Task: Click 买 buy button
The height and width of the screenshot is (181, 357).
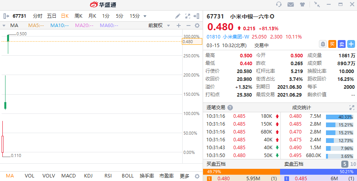Action: [332, 44]
